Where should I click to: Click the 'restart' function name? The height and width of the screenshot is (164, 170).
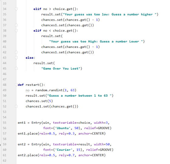[32, 85]
